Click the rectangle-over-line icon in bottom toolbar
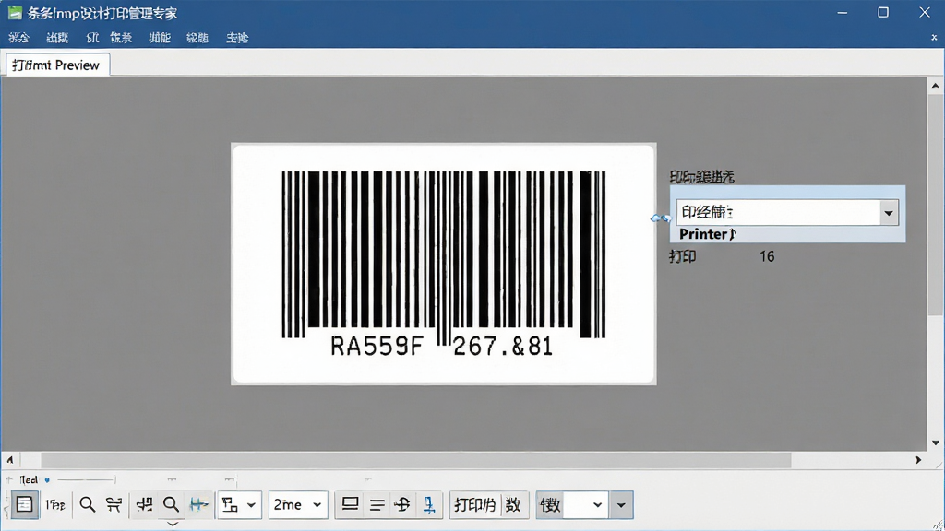This screenshot has height=531, width=945. pos(350,504)
